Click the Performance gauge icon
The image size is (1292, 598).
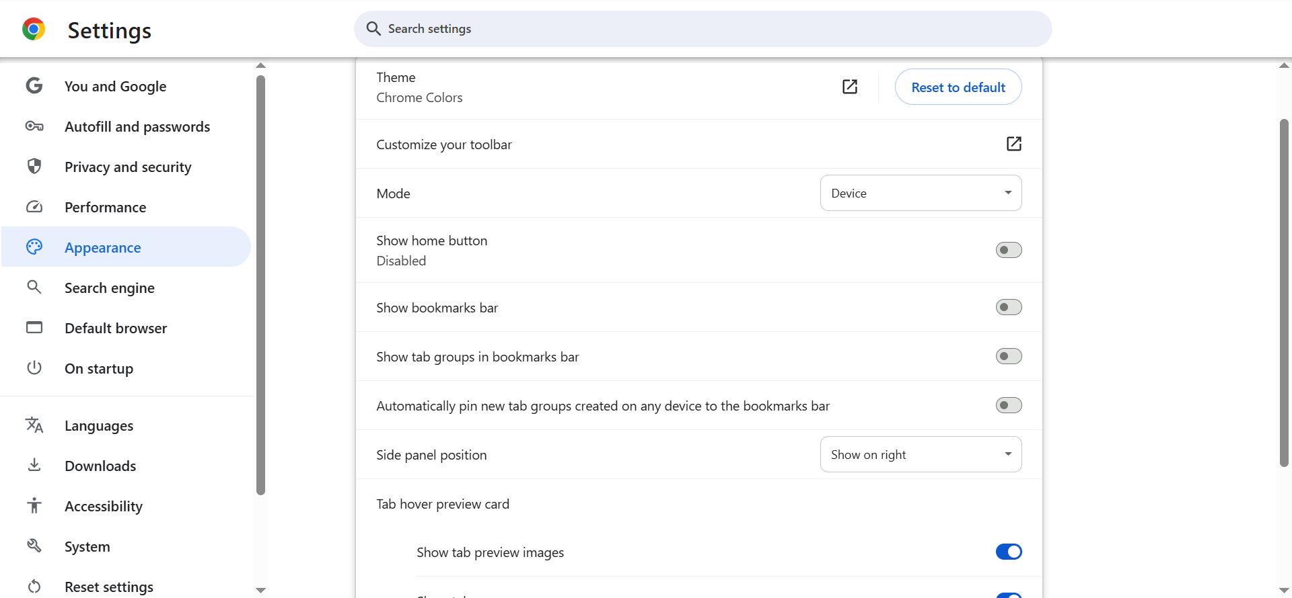34,207
